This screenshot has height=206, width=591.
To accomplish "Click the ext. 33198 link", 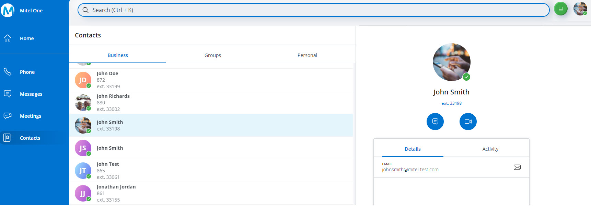I will click(x=451, y=103).
